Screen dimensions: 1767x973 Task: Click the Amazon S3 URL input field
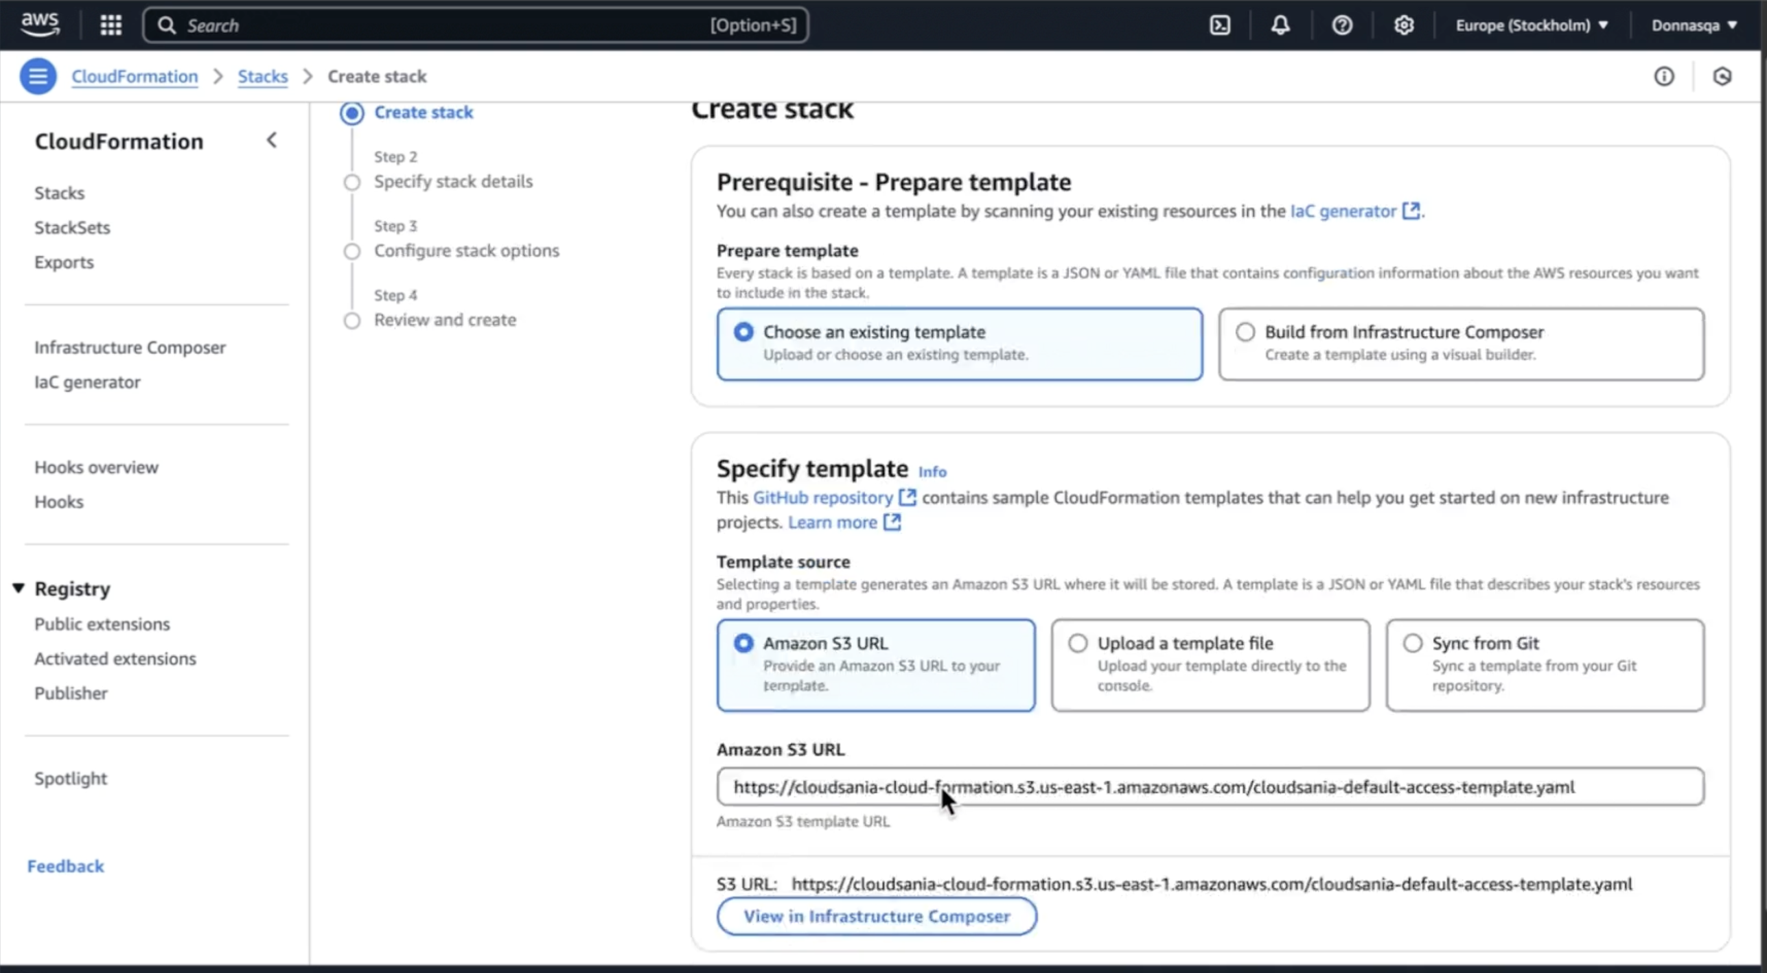point(1208,786)
